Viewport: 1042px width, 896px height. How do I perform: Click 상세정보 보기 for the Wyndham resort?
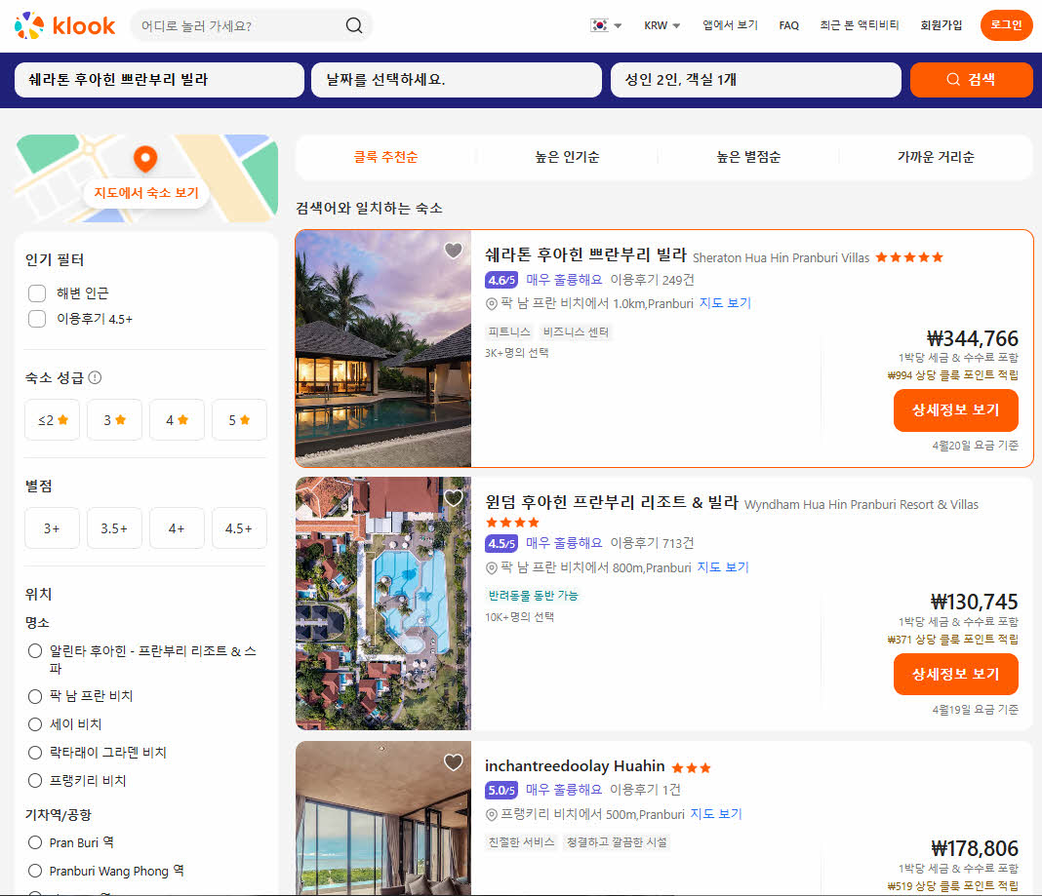click(955, 674)
